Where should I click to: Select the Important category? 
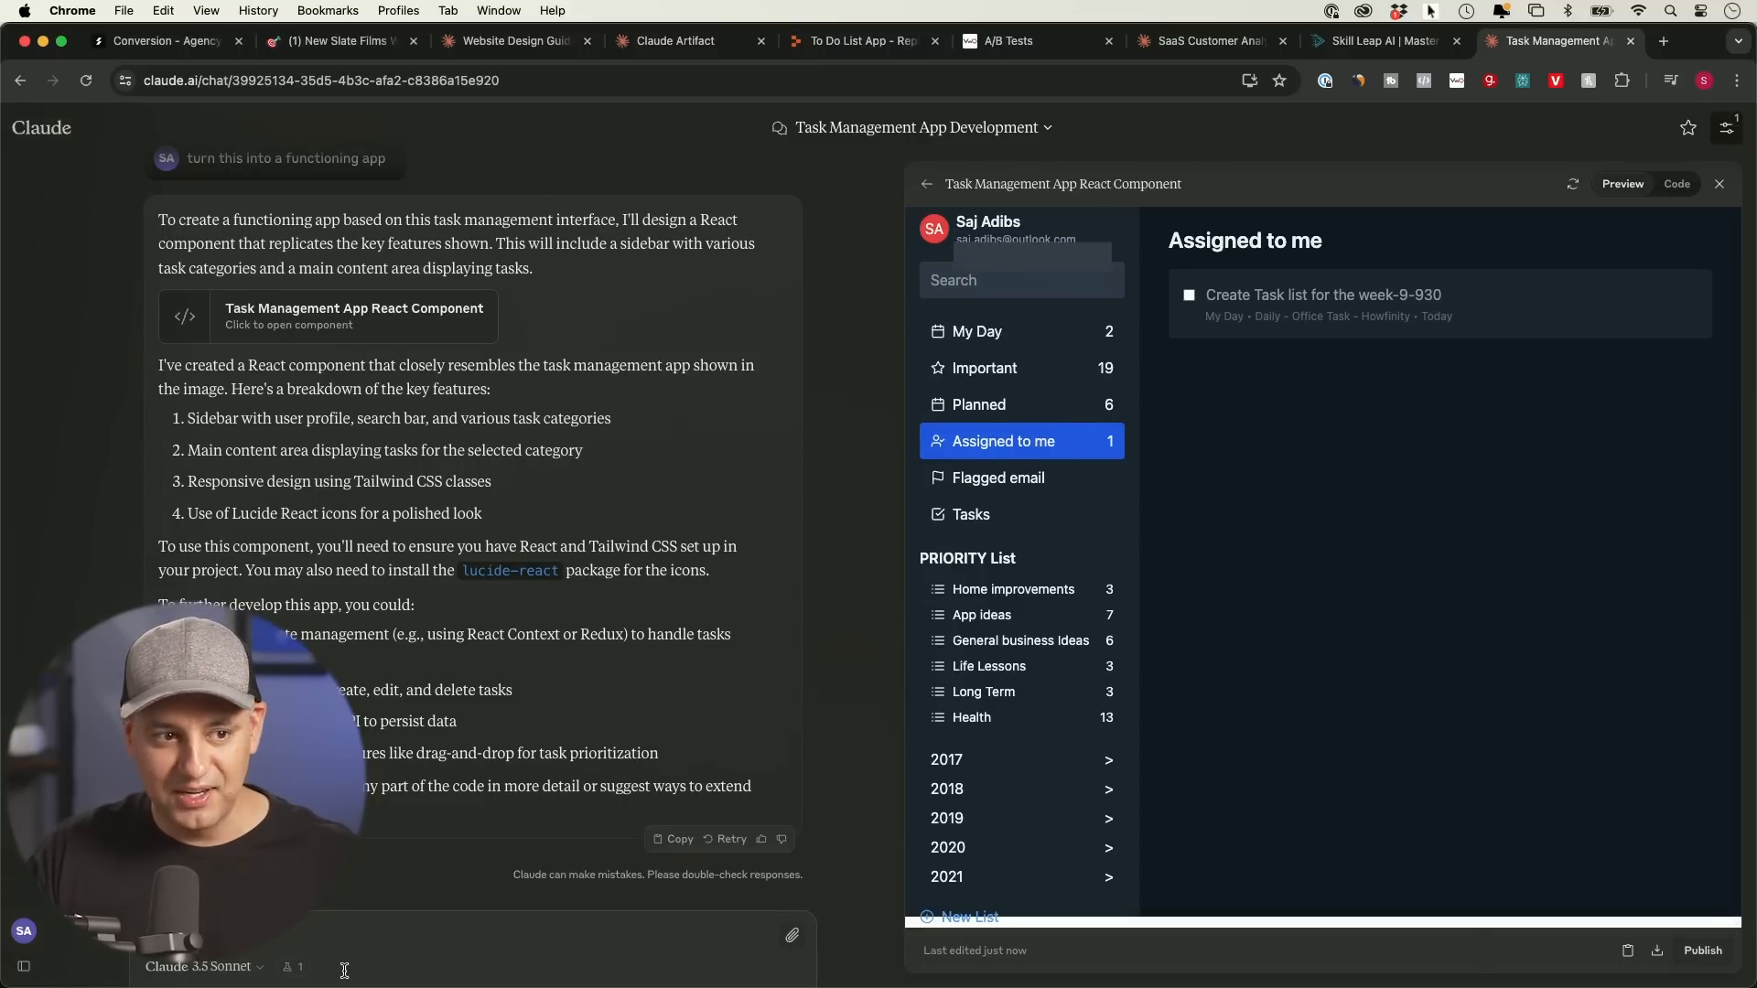tap(1021, 368)
